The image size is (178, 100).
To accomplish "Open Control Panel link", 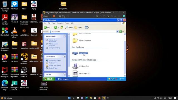I will (53, 68).
